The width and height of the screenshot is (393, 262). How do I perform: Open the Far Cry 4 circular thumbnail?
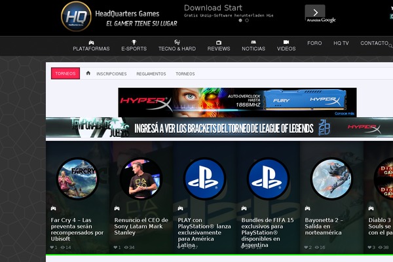[77, 179]
